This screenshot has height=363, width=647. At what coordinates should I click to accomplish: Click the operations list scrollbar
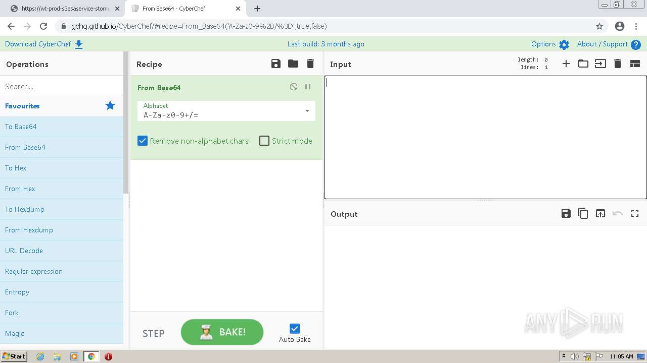[126, 123]
